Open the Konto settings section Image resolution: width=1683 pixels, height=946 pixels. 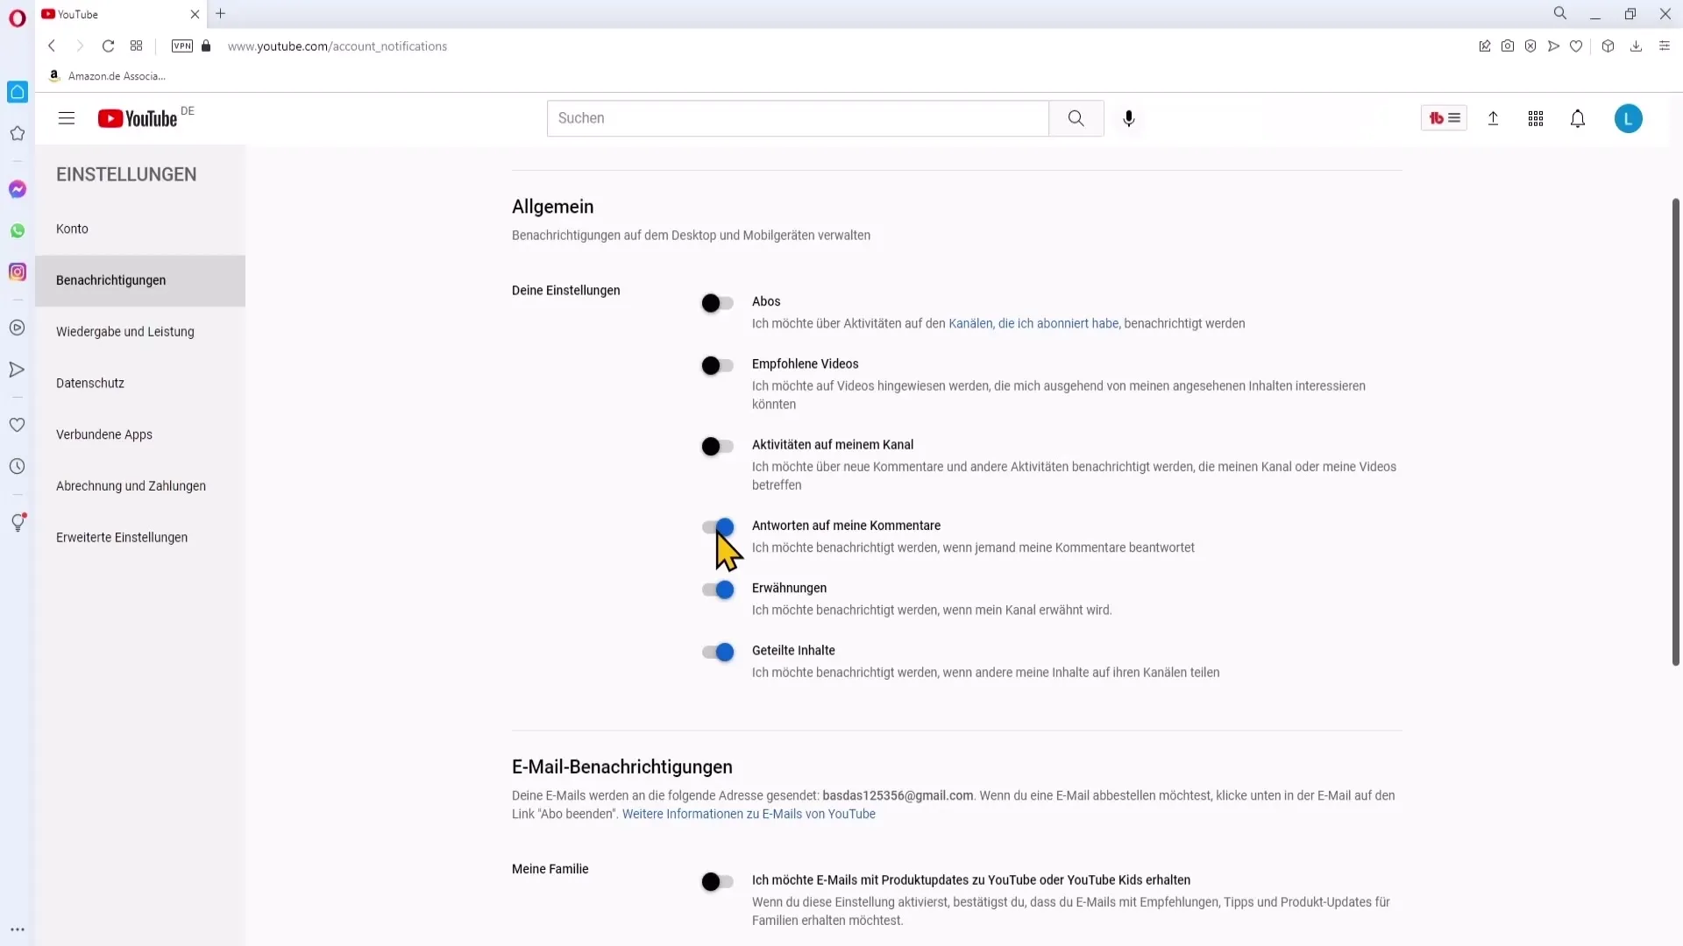(140, 229)
